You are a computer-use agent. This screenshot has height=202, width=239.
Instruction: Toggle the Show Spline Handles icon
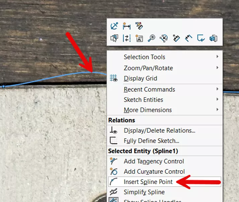pyautogui.click(x=113, y=200)
